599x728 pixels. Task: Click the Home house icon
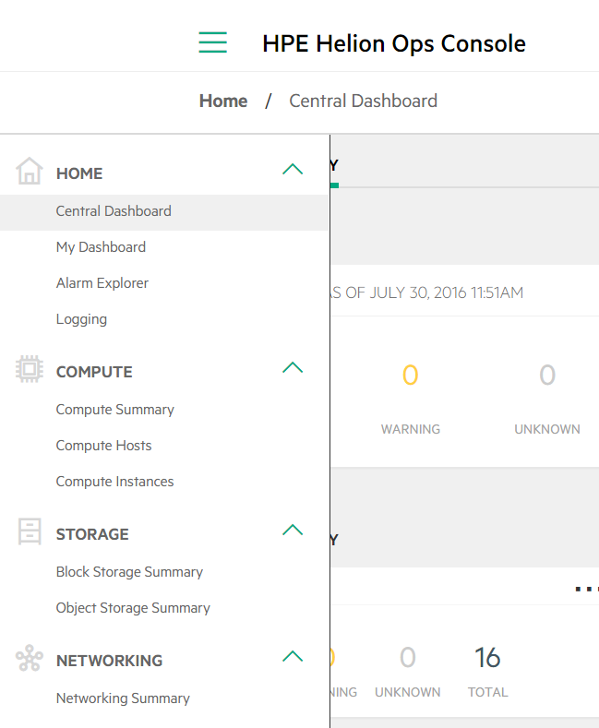(x=30, y=171)
